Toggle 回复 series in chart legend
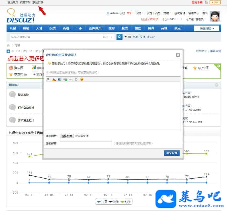 tap(102, 202)
